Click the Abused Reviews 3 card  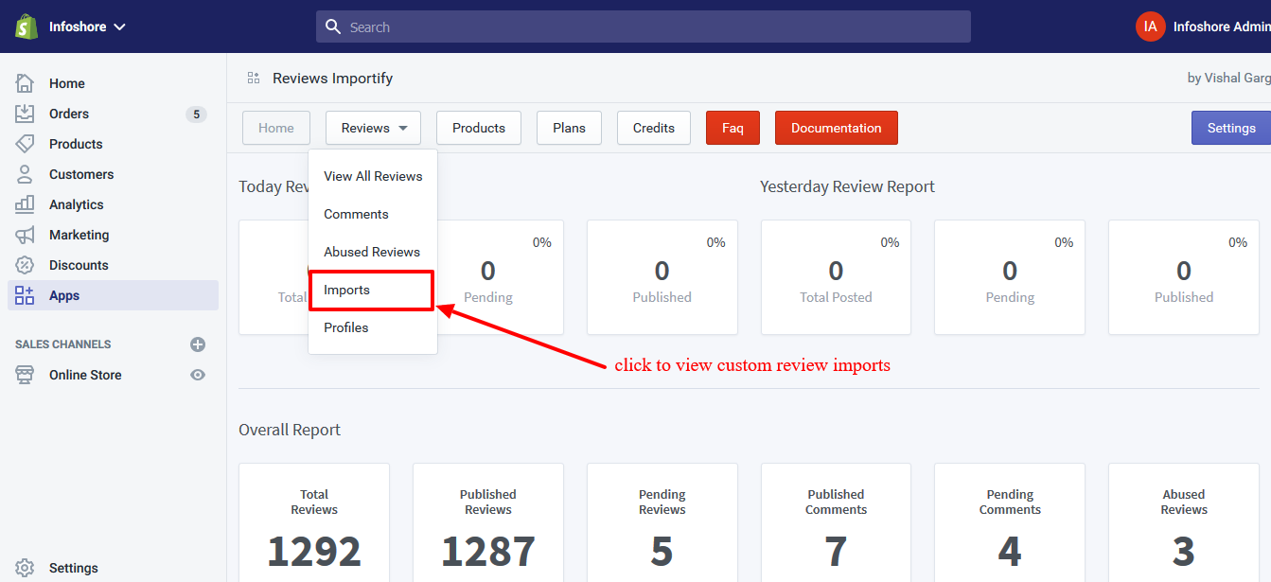coord(1184,522)
